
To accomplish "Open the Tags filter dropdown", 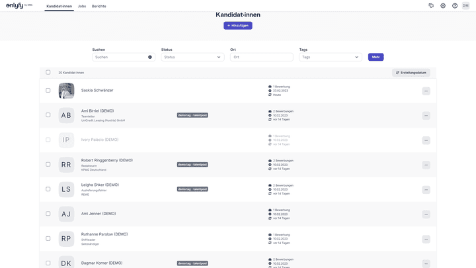I will 330,57.
